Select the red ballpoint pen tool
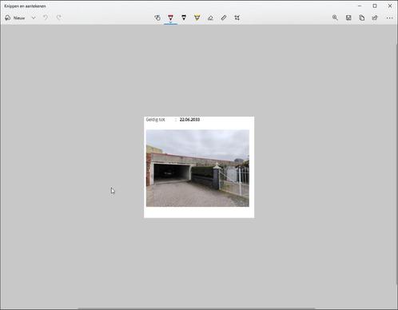Image resolution: width=398 pixels, height=310 pixels. pos(171,18)
